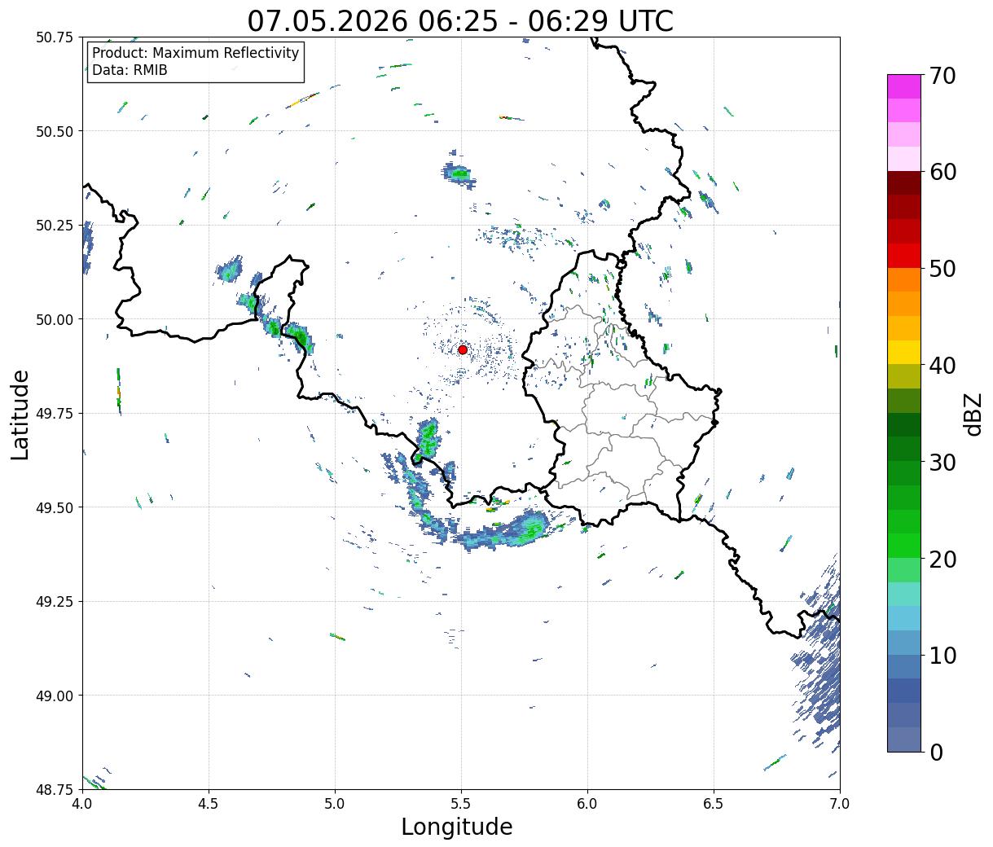Click the 5.5 longitude tick label

[x=461, y=804]
